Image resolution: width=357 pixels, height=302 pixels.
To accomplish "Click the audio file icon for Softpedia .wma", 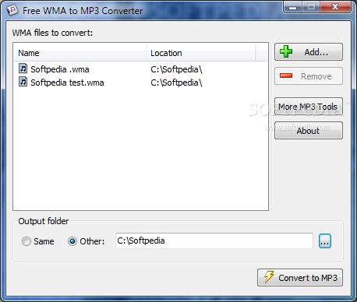I will tap(23, 68).
